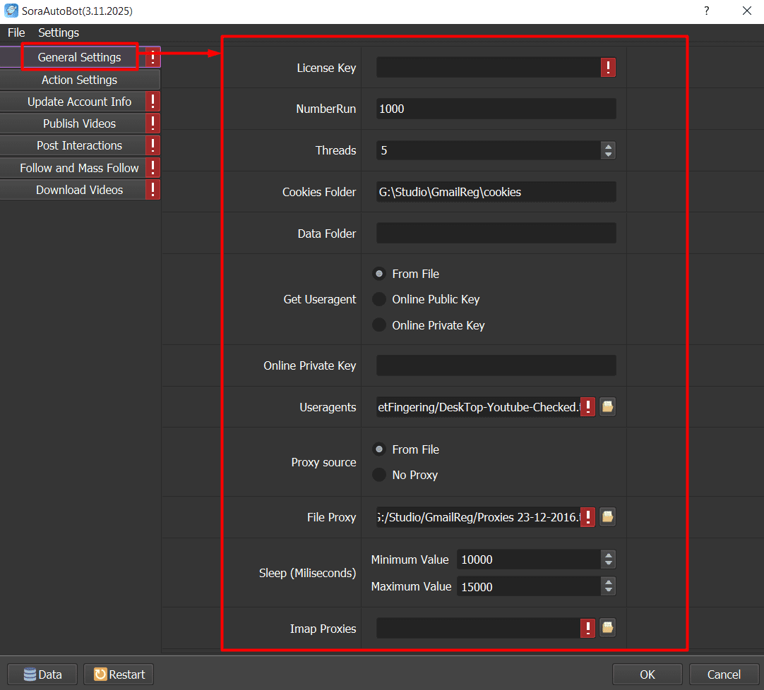This screenshot has width=764, height=690.
Task: Dismiss changes with the Cancel button
Action: point(724,674)
